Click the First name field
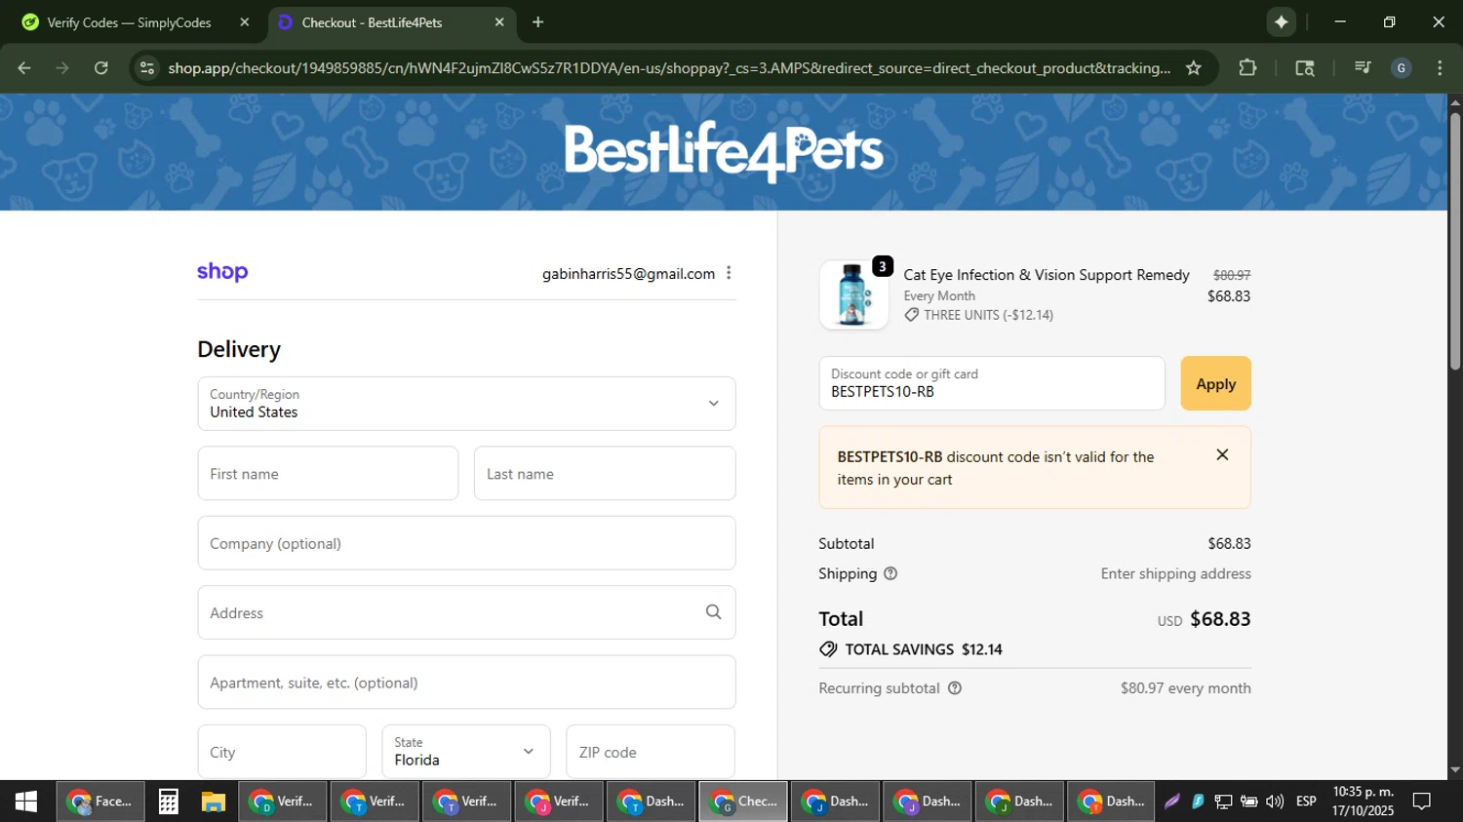The height and width of the screenshot is (822, 1463). (328, 474)
